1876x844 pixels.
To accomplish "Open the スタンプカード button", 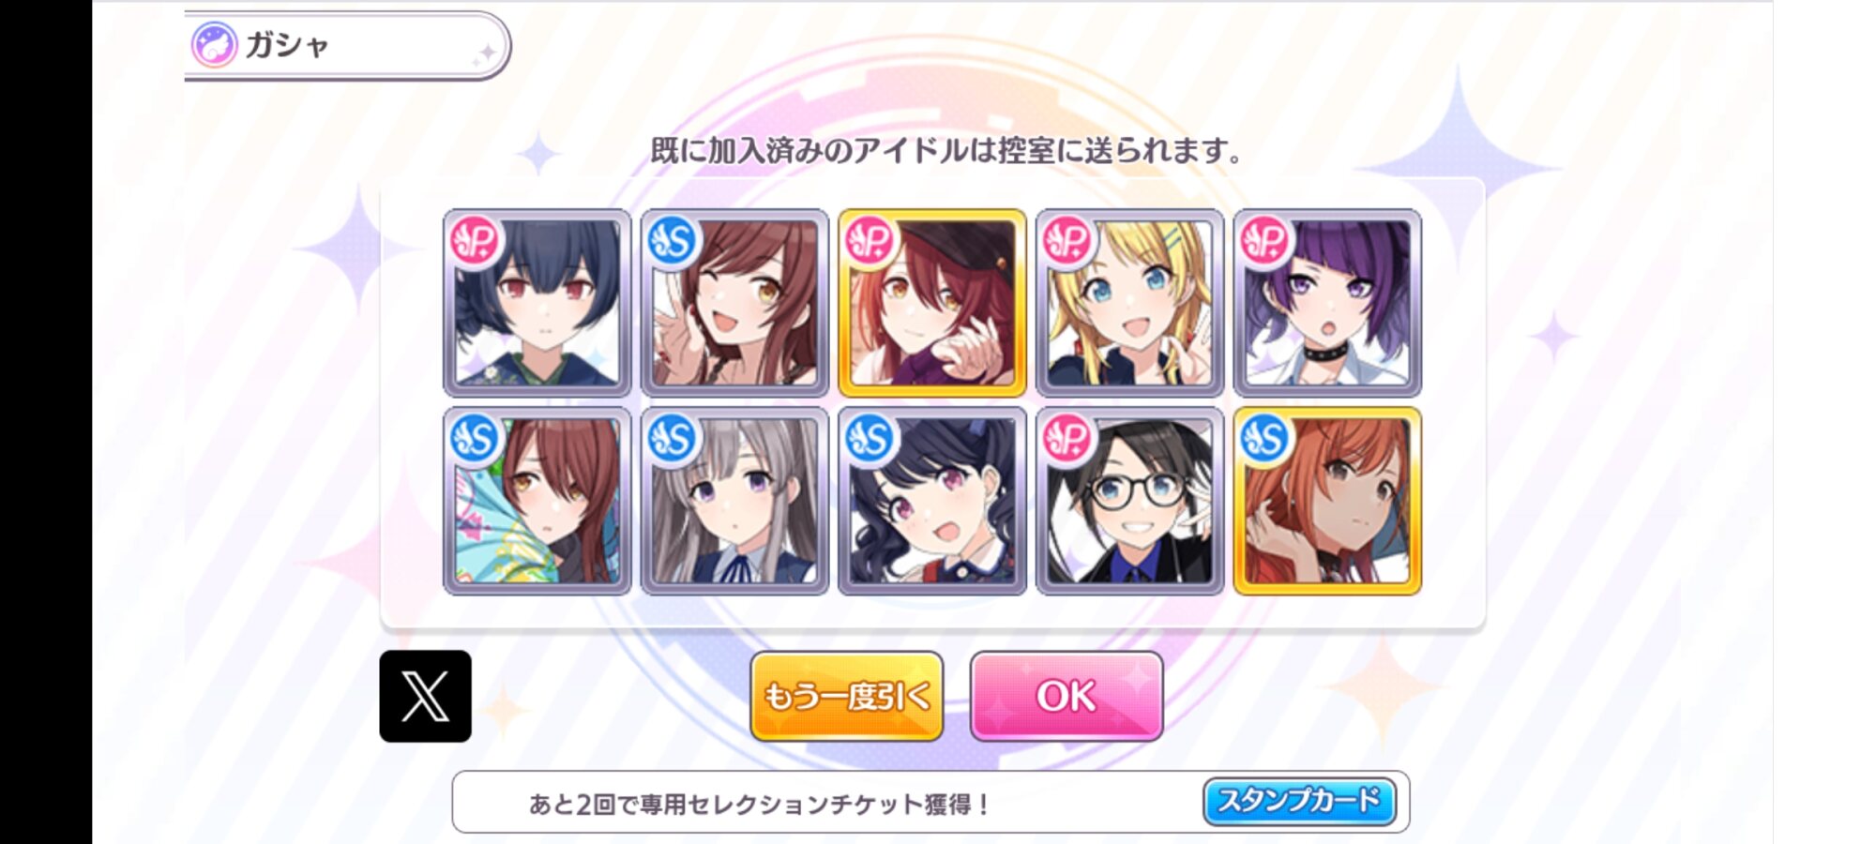I will coord(1299,802).
